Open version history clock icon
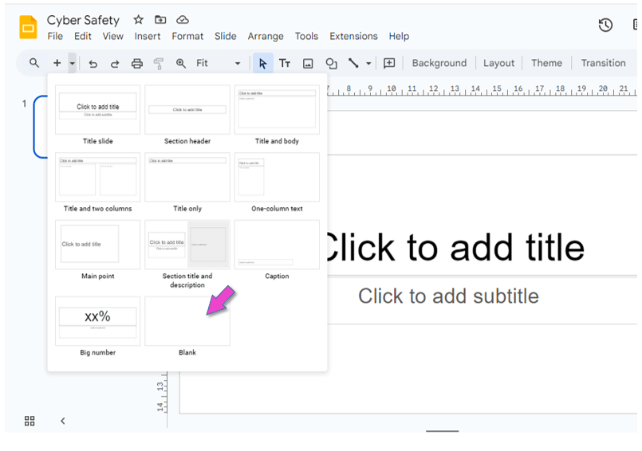Image resolution: width=642 pixels, height=451 pixels. [605, 25]
